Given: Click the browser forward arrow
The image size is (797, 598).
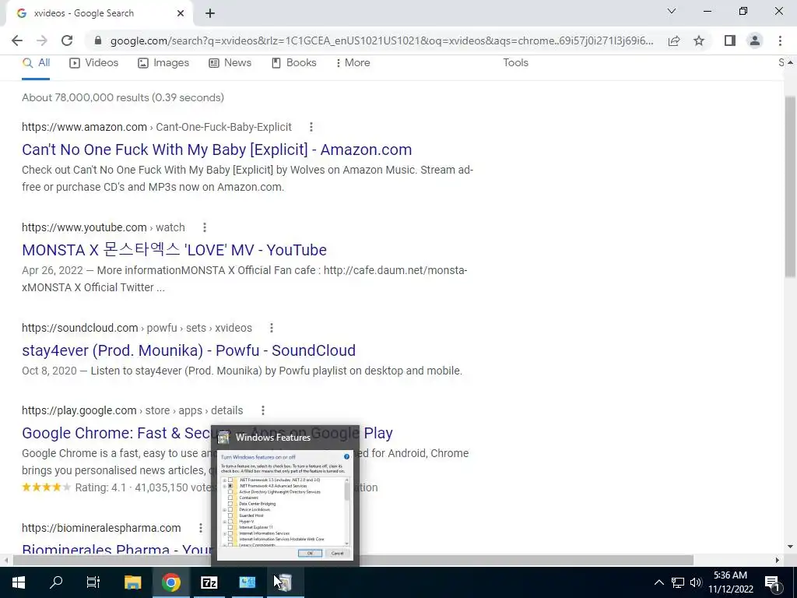Looking at the screenshot, I should [42, 40].
